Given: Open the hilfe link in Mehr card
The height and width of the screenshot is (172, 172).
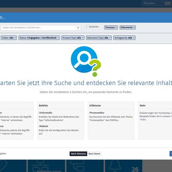Looking at the screenshot, I should coord(143,120).
